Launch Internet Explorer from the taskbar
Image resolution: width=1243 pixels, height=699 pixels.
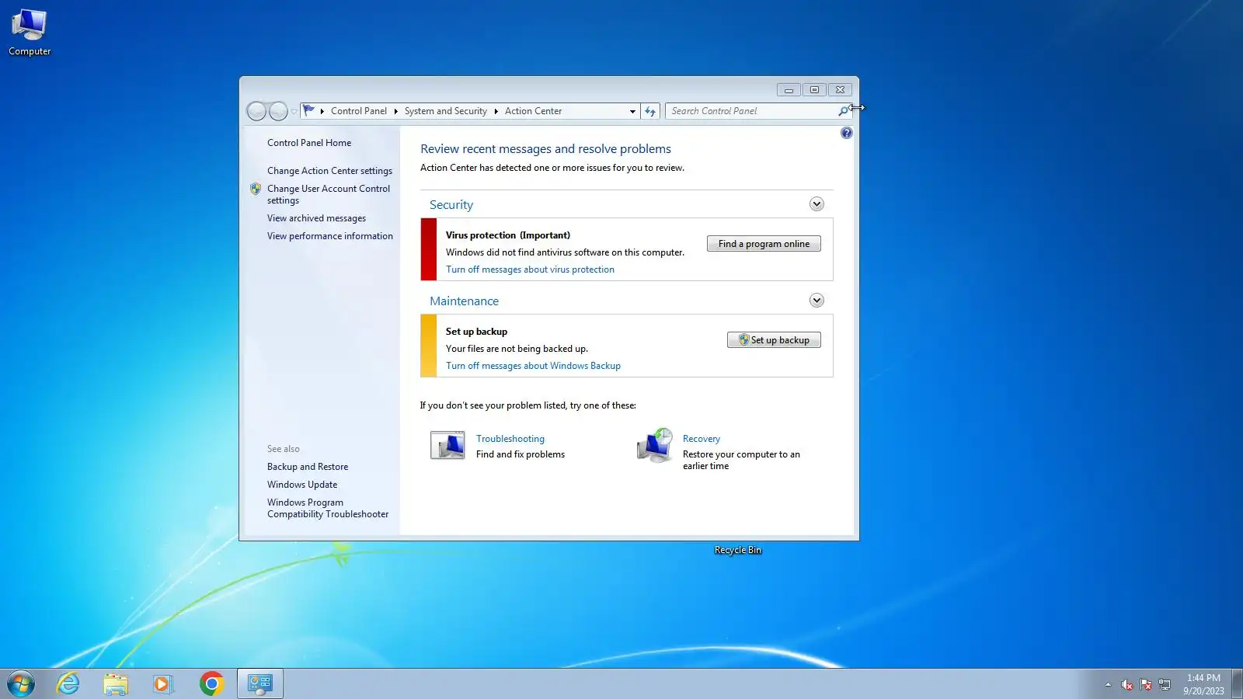pos(68,683)
